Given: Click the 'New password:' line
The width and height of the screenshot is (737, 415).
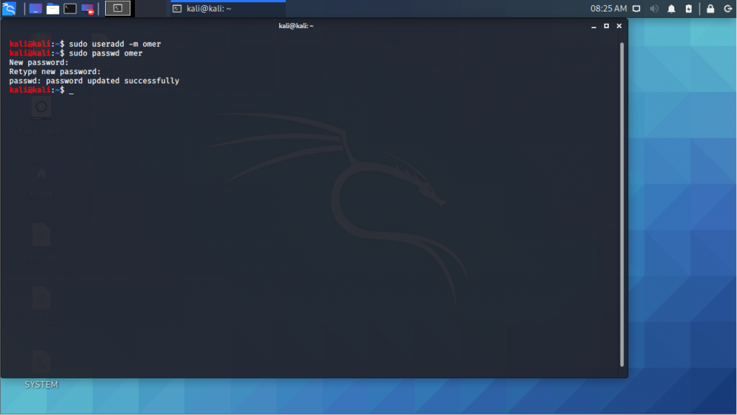Looking at the screenshot, I should 39,63.
